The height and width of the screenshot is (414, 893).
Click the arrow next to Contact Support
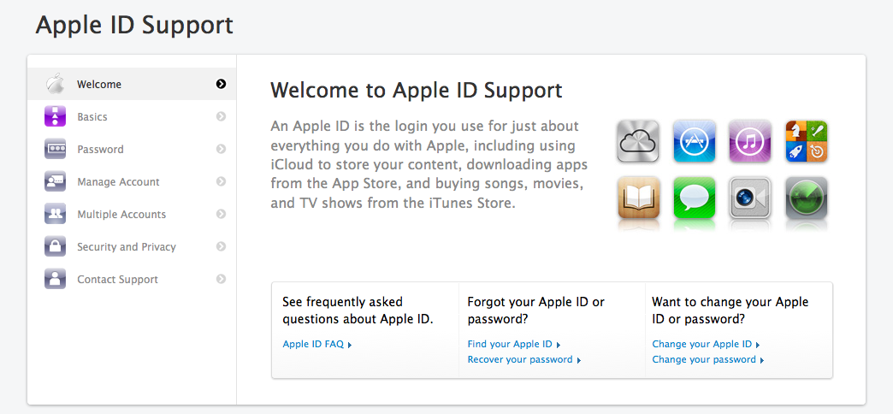221,279
